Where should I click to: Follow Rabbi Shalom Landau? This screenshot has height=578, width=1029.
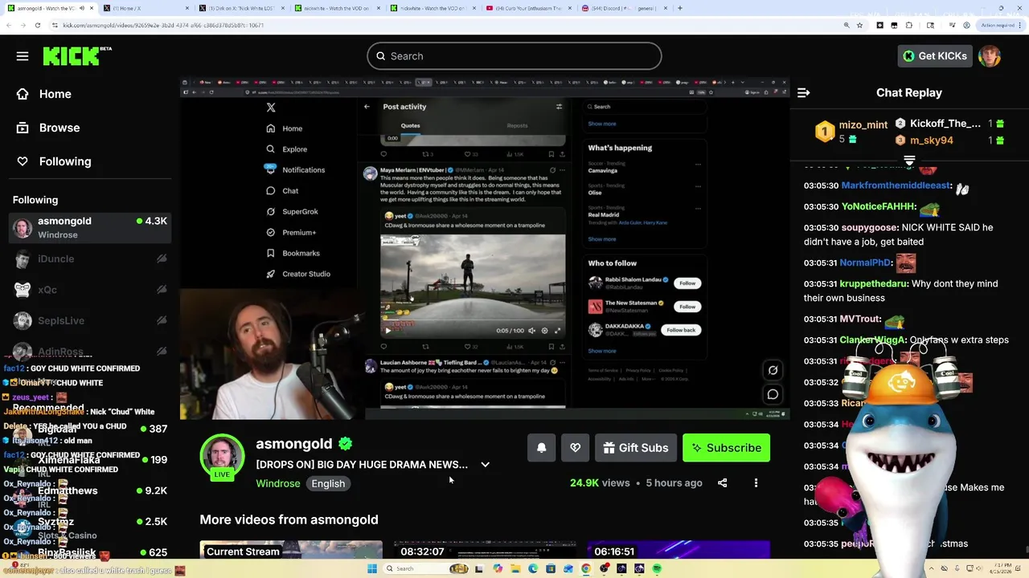[687, 283]
